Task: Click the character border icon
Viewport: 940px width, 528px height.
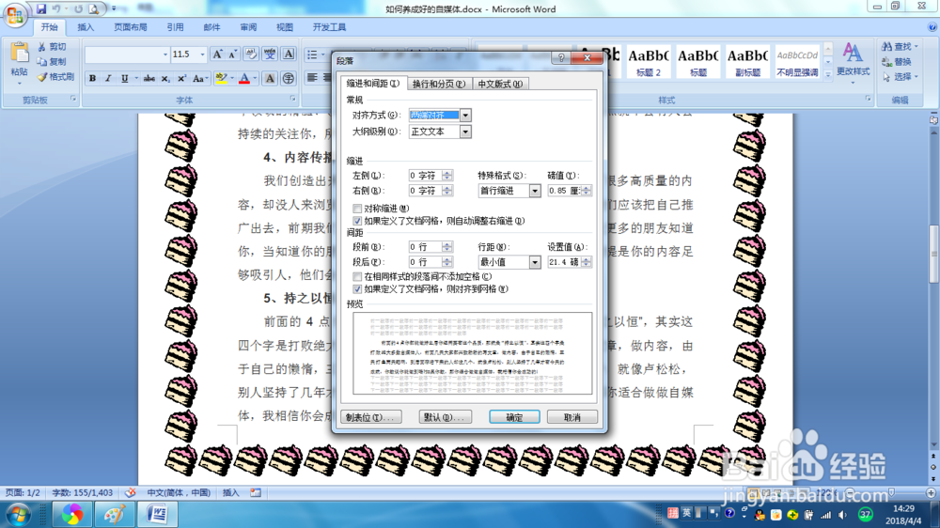Action: (289, 54)
